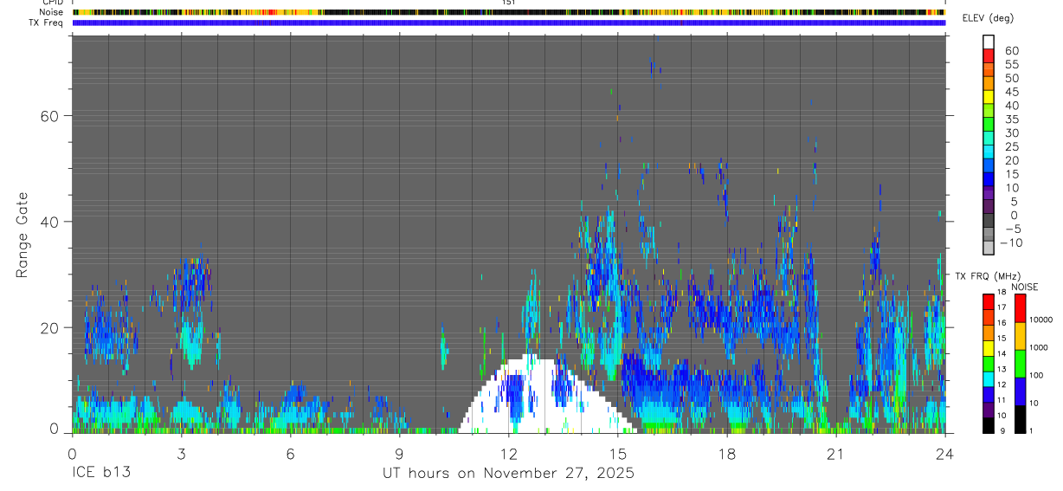The height and width of the screenshot is (491, 1063).
Task: Click x-axis tick label '3'
Action: (181, 454)
